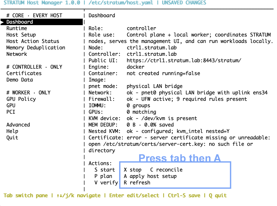Open Certificates under Controller Only
The image size is (277, 206).
[24, 73]
